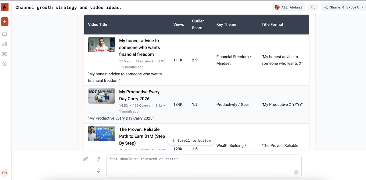
Task: Send the message with the arrow icon
Action: (296, 172)
